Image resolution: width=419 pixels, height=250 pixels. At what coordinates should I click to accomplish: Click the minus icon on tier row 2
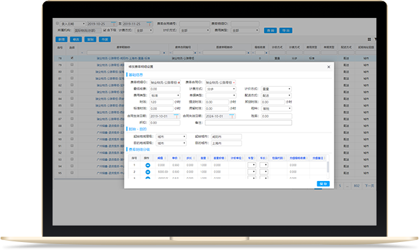(x=148, y=172)
